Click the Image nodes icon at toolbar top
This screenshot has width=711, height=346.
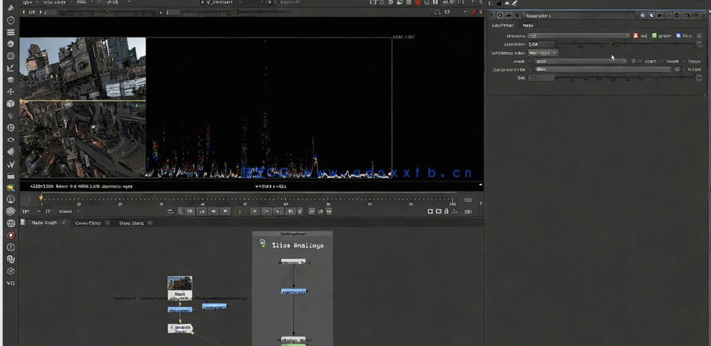(10, 8)
